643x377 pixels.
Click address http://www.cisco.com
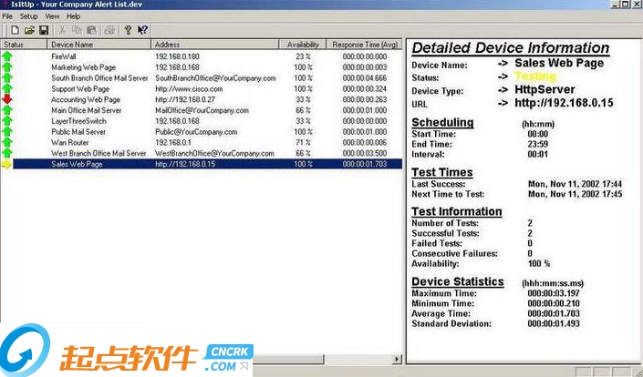[189, 89]
